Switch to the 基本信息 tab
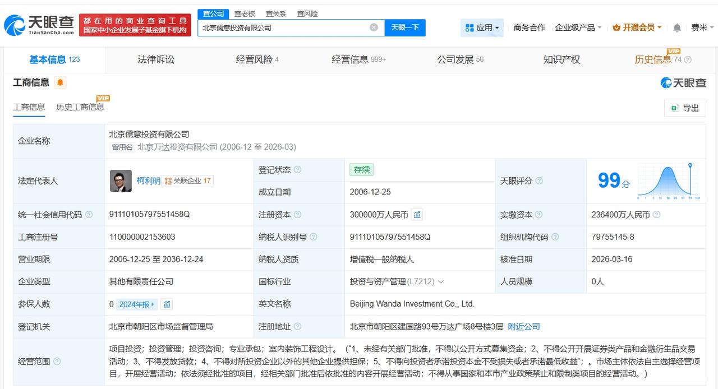This screenshot has width=718, height=389. pos(54,59)
